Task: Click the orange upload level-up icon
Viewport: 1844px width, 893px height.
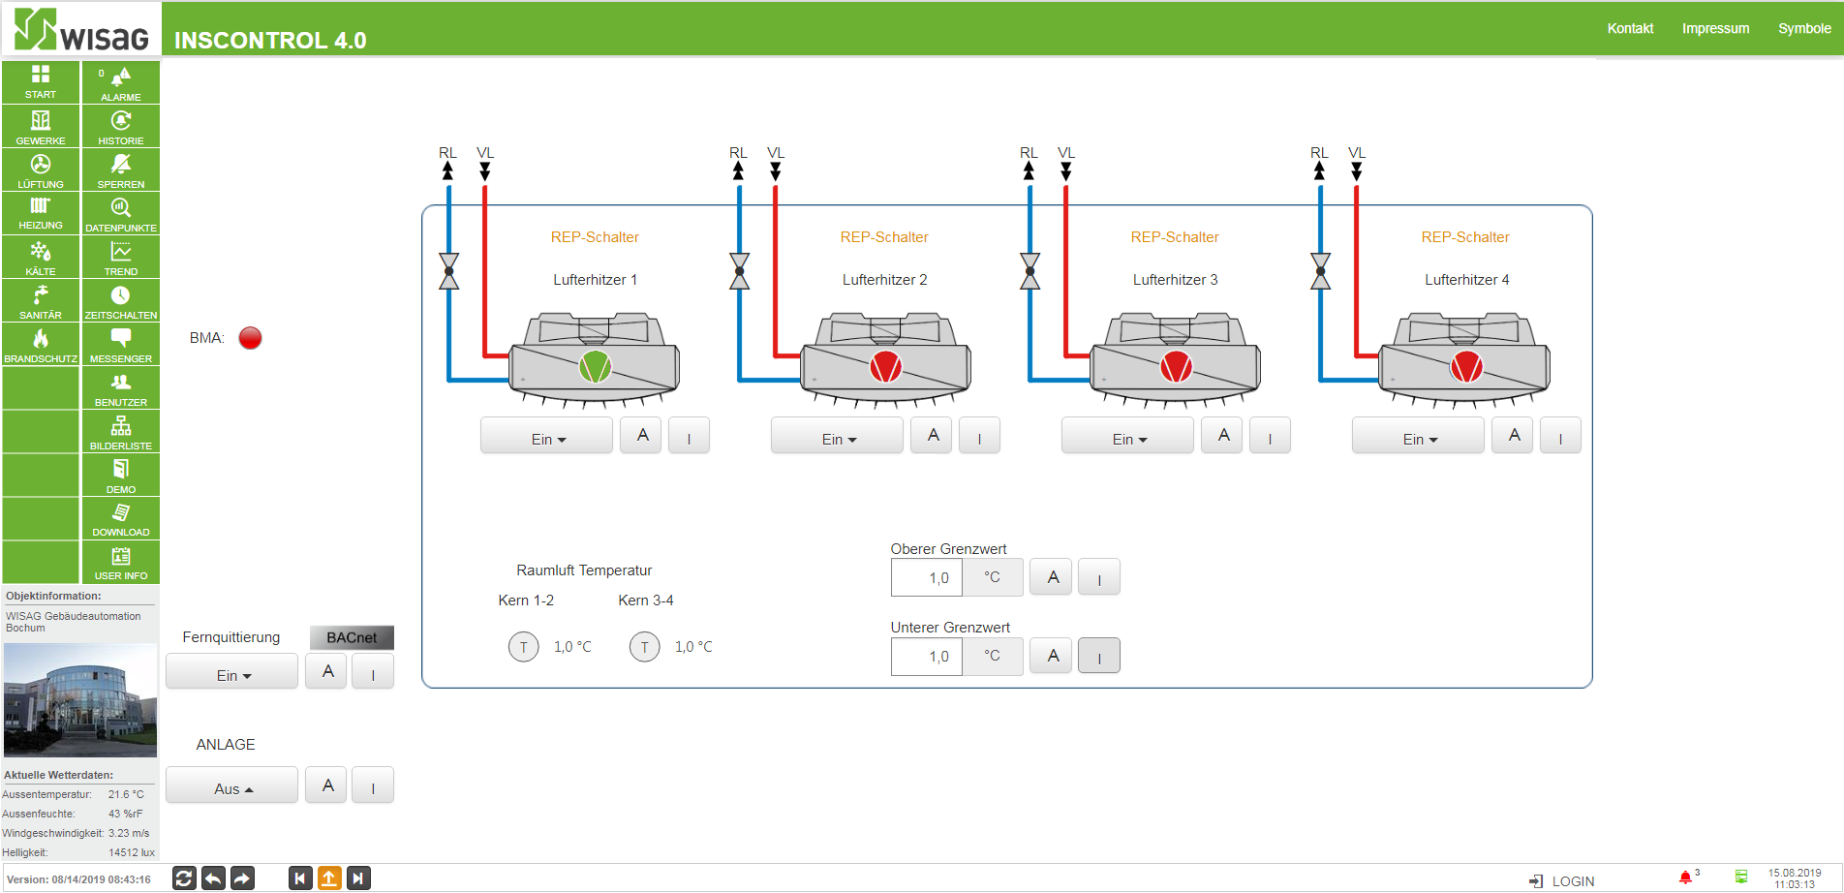Action: pyautogui.click(x=329, y=878)
